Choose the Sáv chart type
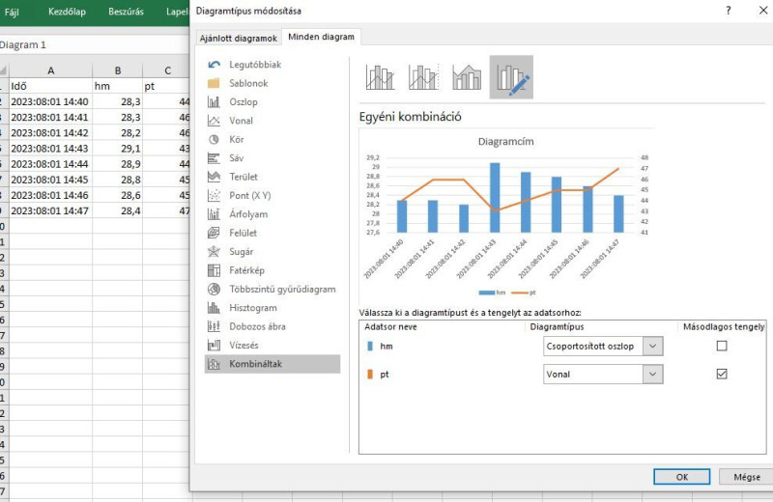The width and height of the screenshot is (773, 502). [x=272, y=158]
